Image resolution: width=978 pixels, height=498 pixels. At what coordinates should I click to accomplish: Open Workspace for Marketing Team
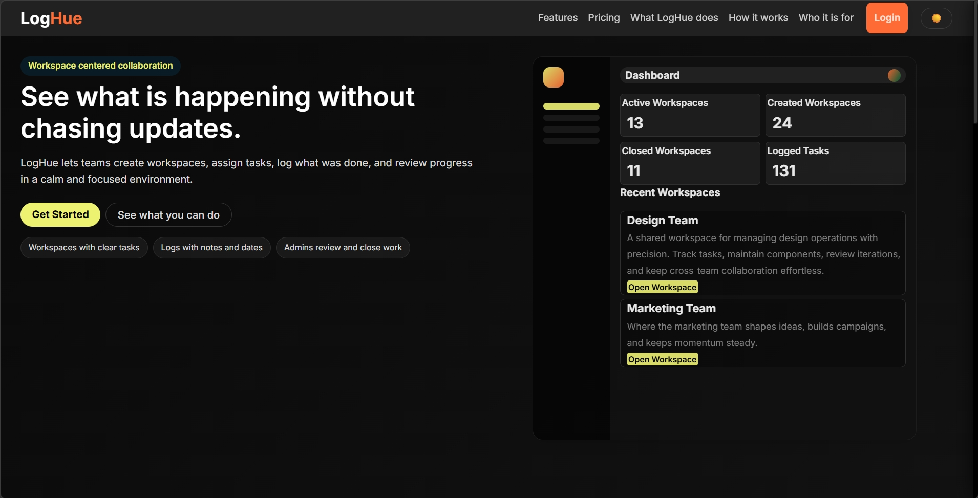(x=662, y=359)
